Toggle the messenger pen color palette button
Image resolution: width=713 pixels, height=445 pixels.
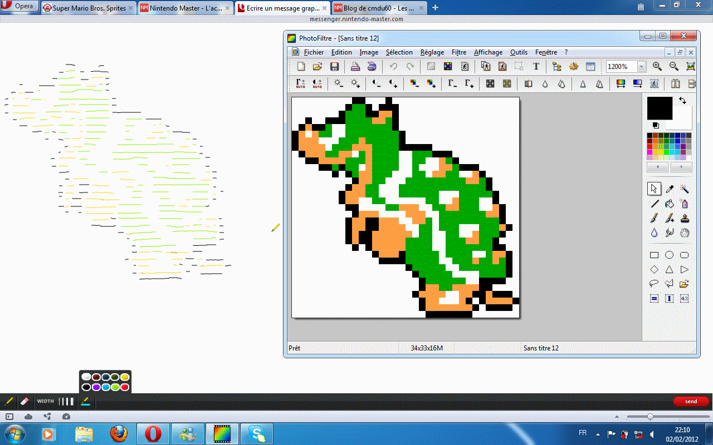(85, 401)
